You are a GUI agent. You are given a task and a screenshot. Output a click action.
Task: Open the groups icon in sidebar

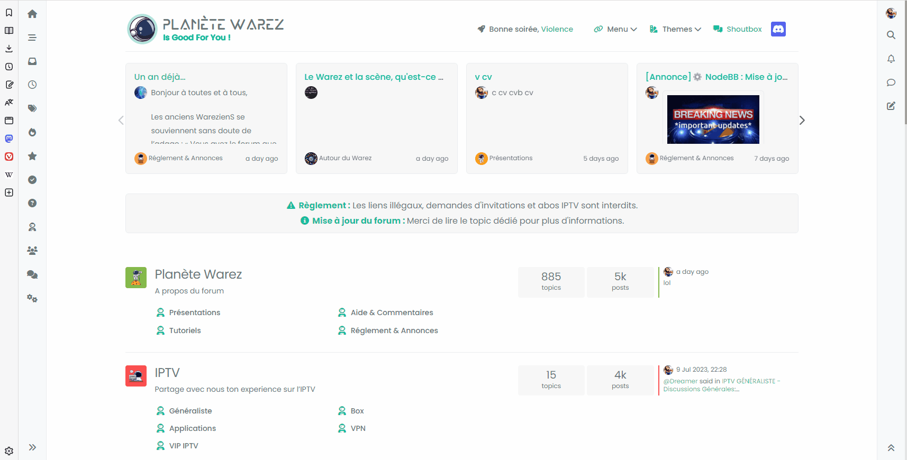click(32, 251)
